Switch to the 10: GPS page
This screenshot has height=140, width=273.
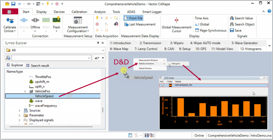coord(201,49)
